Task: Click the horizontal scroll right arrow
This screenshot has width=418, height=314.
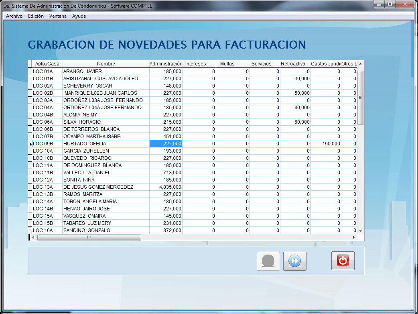Action: coord(354,237)
